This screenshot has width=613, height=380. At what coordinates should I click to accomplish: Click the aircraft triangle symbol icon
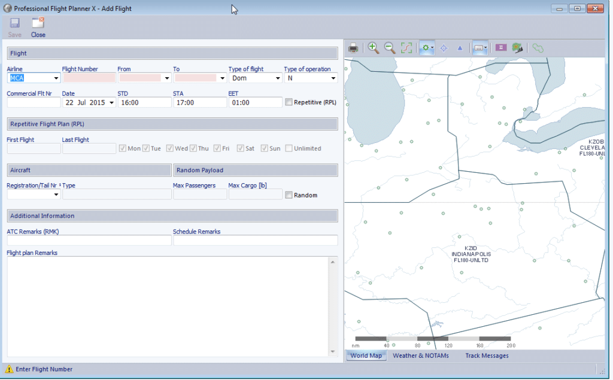click(460, 48)
